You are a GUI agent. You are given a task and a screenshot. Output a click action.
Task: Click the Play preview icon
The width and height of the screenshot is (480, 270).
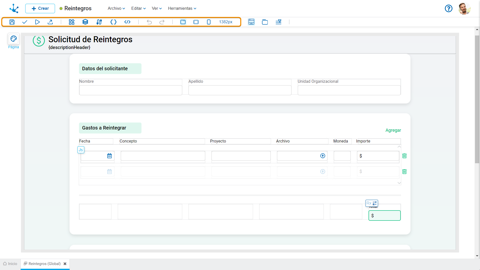37,22
